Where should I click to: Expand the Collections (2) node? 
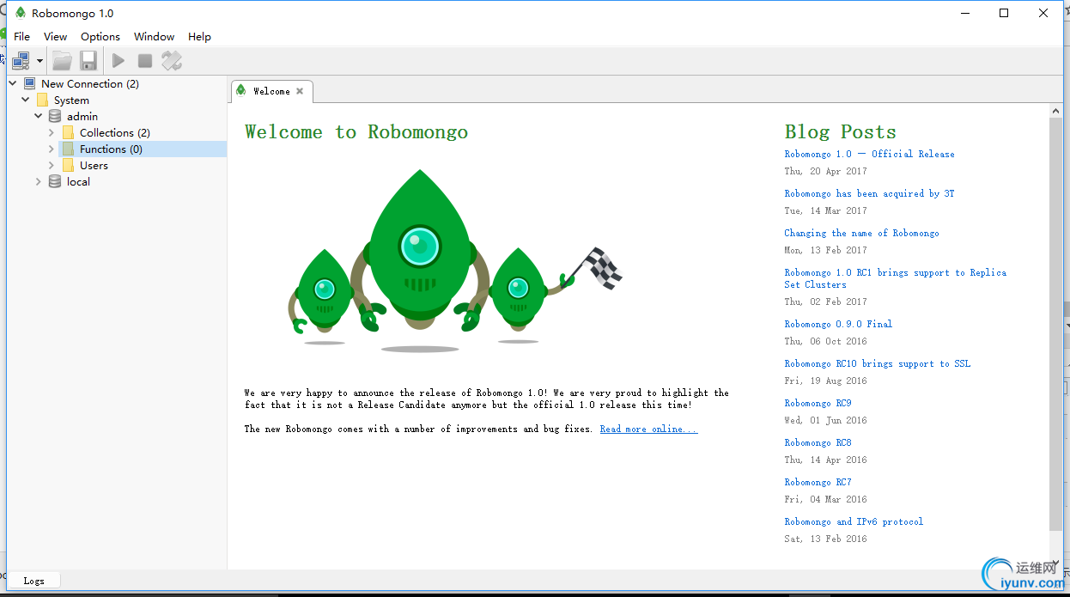[52, 132]
